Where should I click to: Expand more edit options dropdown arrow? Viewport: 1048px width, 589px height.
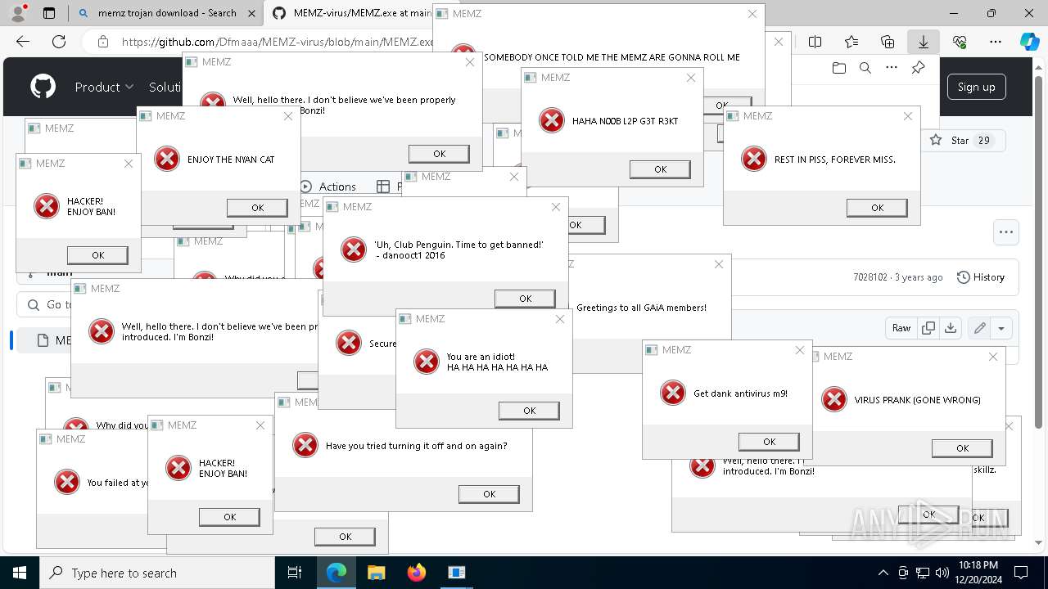tap(1001, 328)
